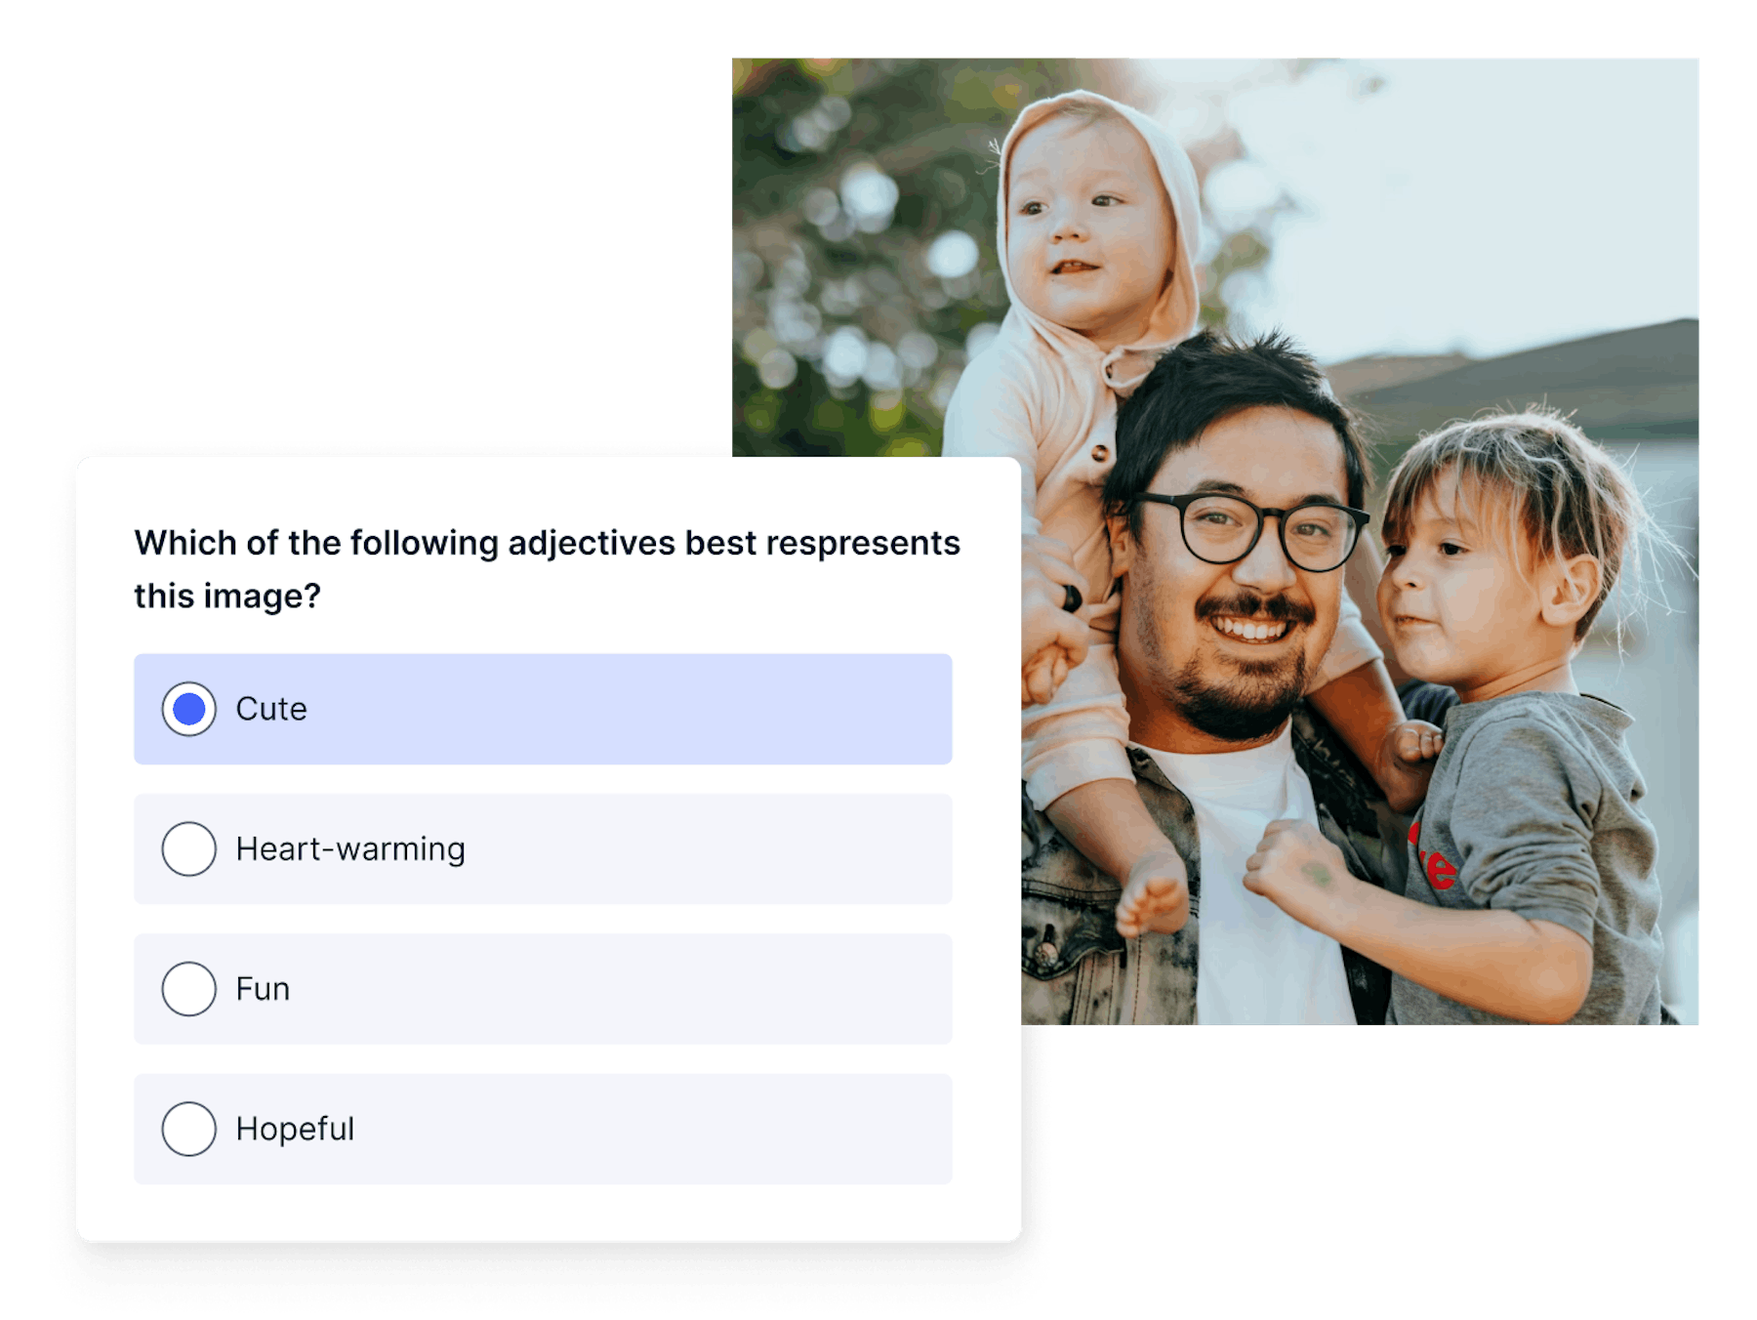Click the word 'adjectives' in the question
Screen dimensions: 1757x1320
tap(592, 544)
